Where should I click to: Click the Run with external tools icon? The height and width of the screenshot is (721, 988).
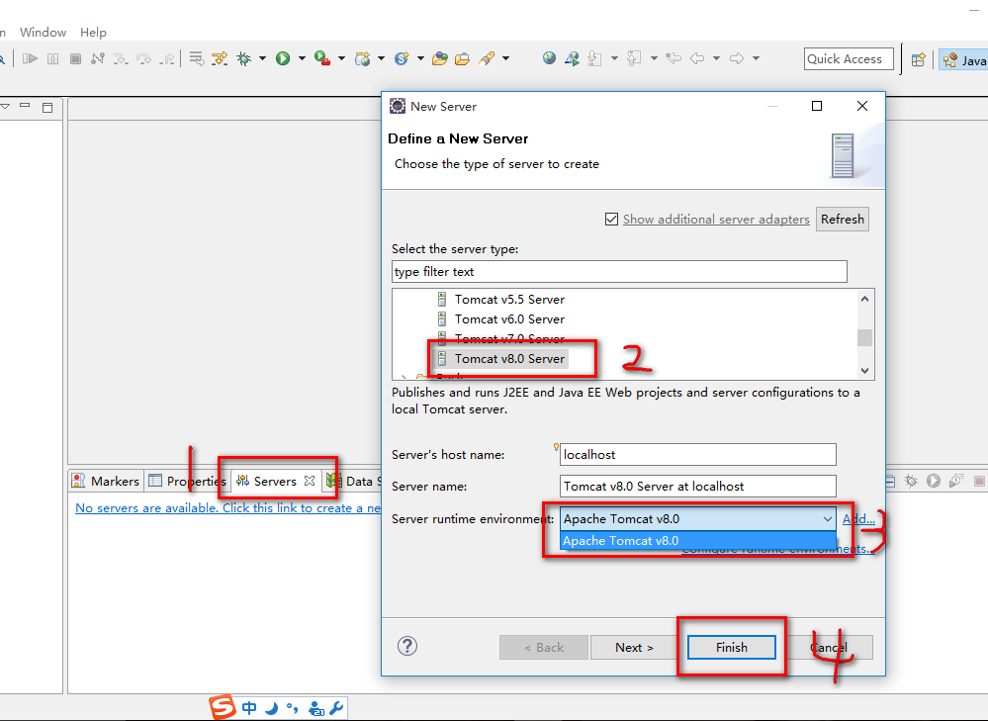[322, 58]
